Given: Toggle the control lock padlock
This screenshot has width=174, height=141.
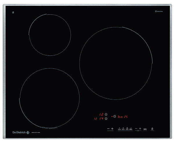Looking at the screenshot, I should point(153,128).
